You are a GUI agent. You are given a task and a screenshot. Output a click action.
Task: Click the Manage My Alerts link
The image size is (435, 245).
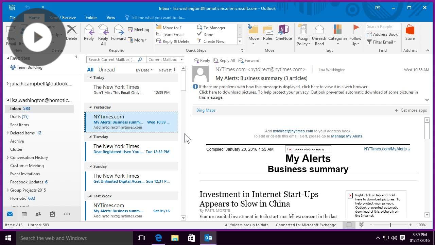coord(347,136)
